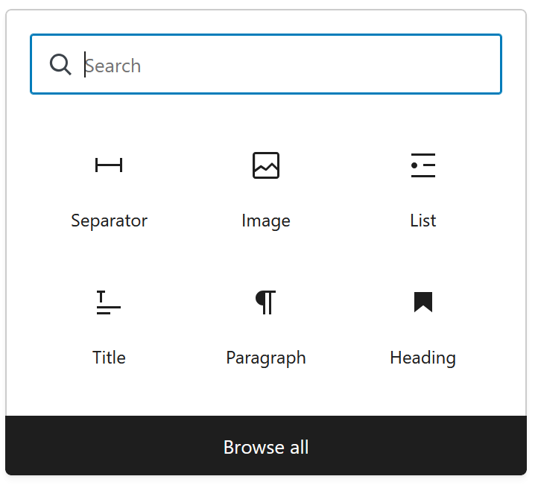Click the "Paragraph" text label
Screen dimensions: 538x485
266,358
